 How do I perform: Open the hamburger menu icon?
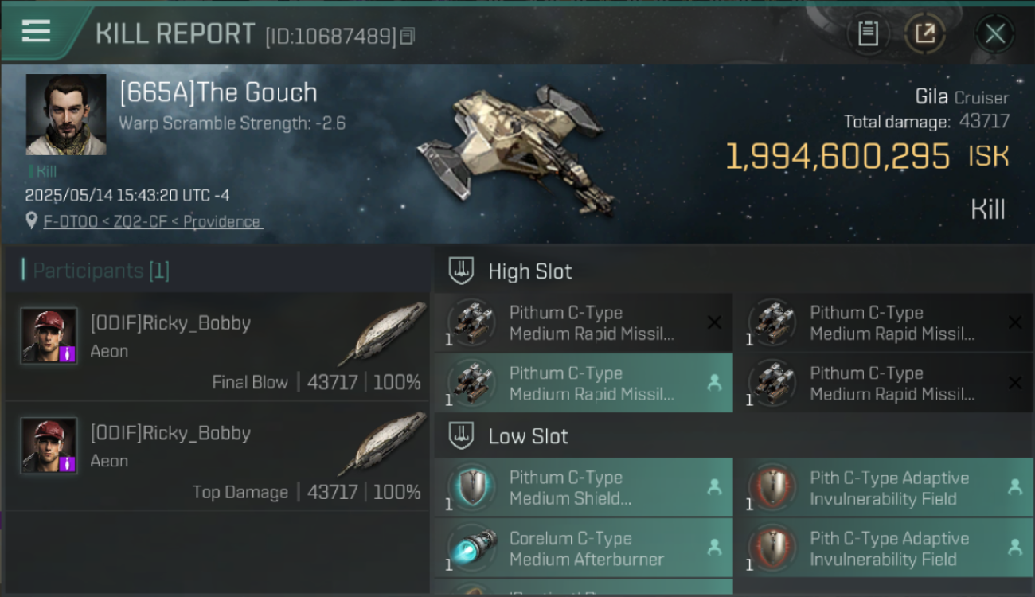coord(36,31)
